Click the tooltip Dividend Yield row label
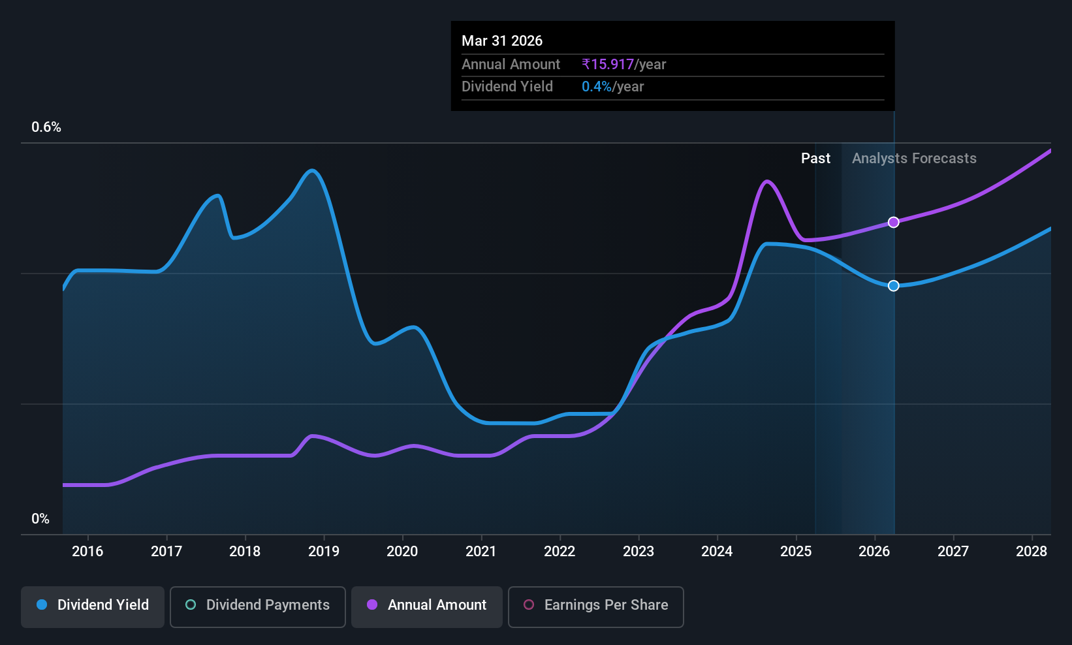Screen dimensions: 1072x645 pyautogui.click(x=507, y=87)
